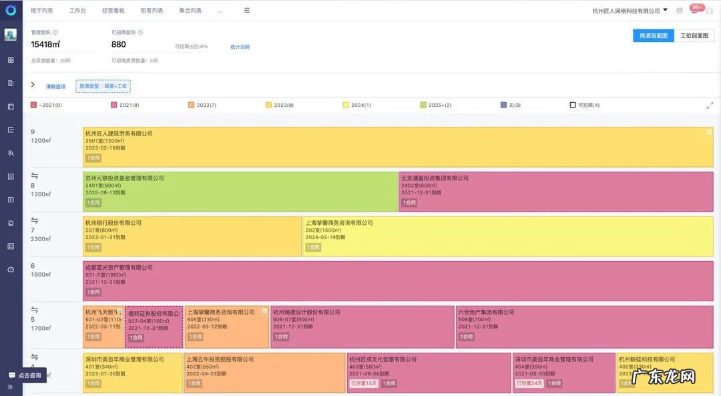The height and width of the screenshot is (396, 721).
Task: Open the more tabs ellipsis menu
Action: click(x=220, y=11)
